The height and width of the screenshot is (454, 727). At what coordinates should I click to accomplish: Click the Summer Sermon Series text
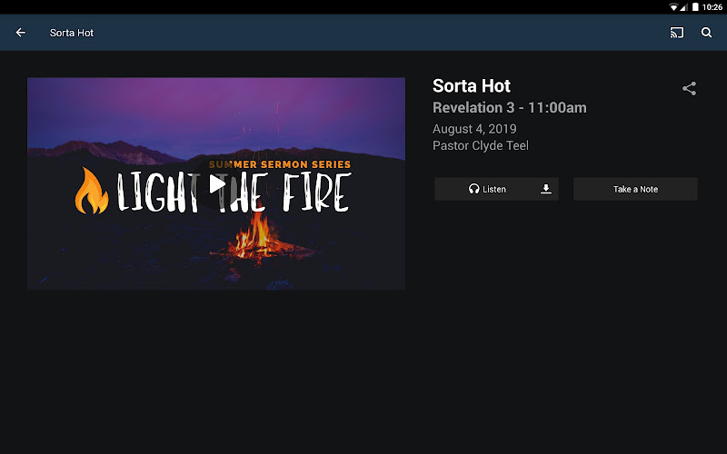tap(280, 164)
